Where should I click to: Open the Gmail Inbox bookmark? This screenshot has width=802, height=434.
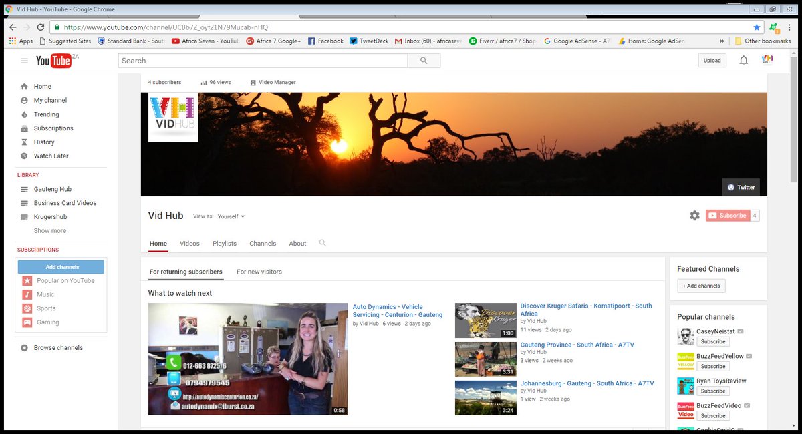point(428,41)
